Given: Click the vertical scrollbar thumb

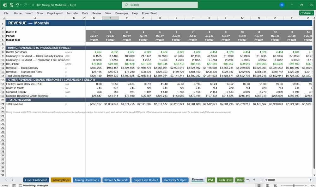Looking at the screenshot, I should [314, 94].
